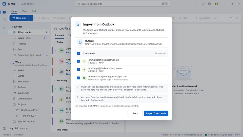
Task: Open the Tenders 2027 subfolder
Action: click(x=29, y=116)
